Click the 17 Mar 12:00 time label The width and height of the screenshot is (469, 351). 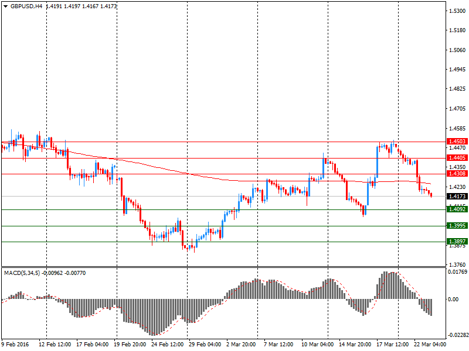tap(392, 344)
